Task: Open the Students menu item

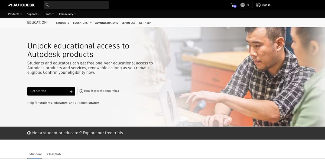Action: (63, 23)
